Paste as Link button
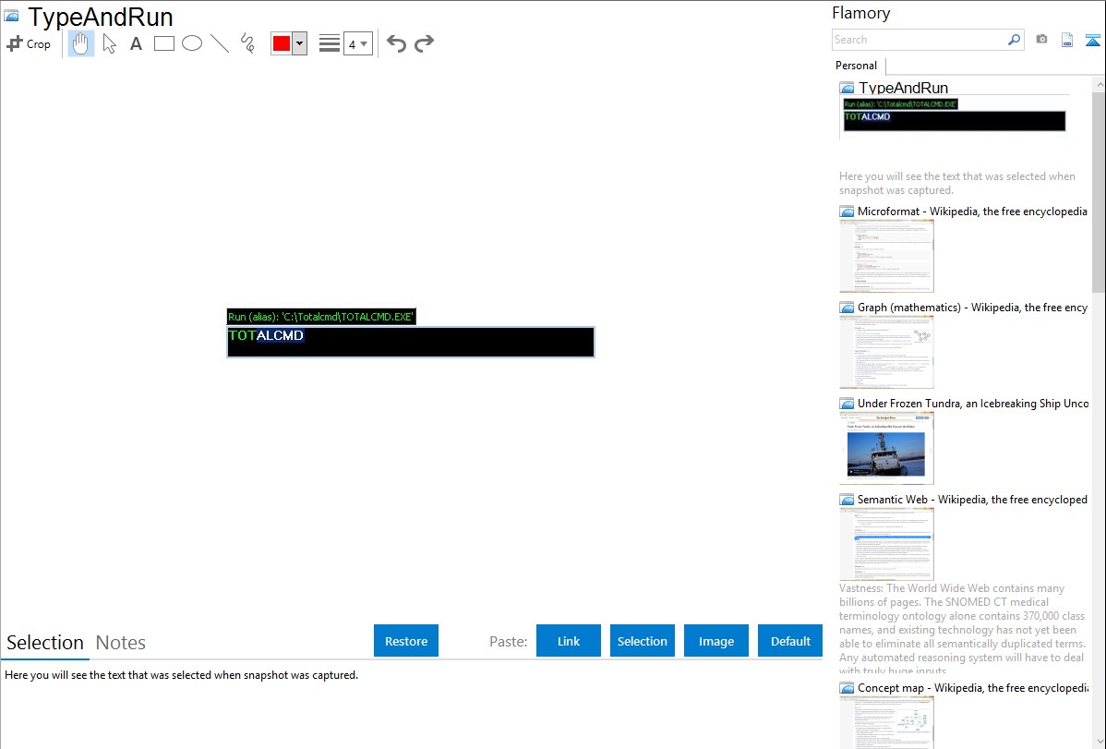This screenshot has height=749, width=1106. point(569,641)
